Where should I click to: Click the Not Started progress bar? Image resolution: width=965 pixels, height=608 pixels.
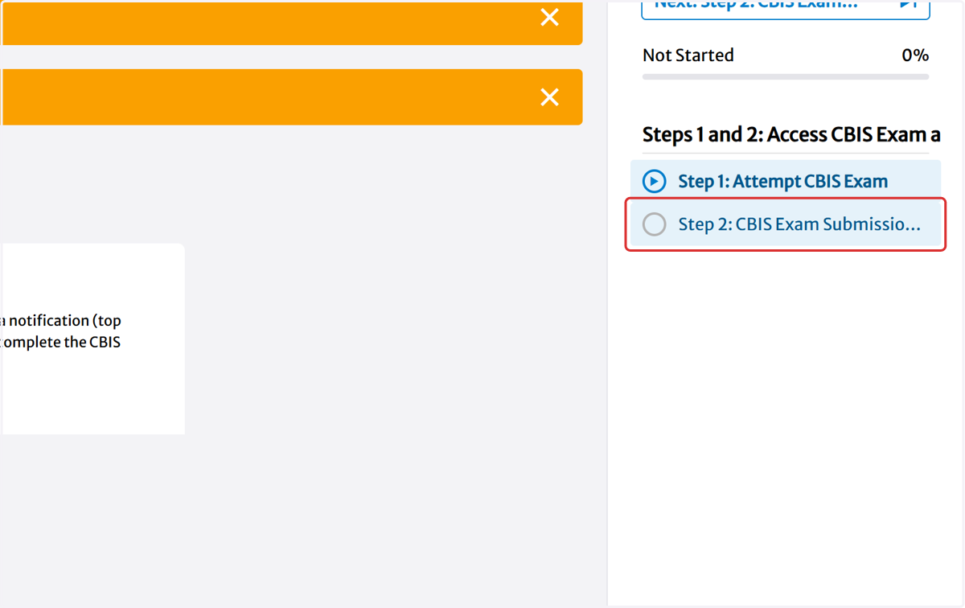coord(786,76)
